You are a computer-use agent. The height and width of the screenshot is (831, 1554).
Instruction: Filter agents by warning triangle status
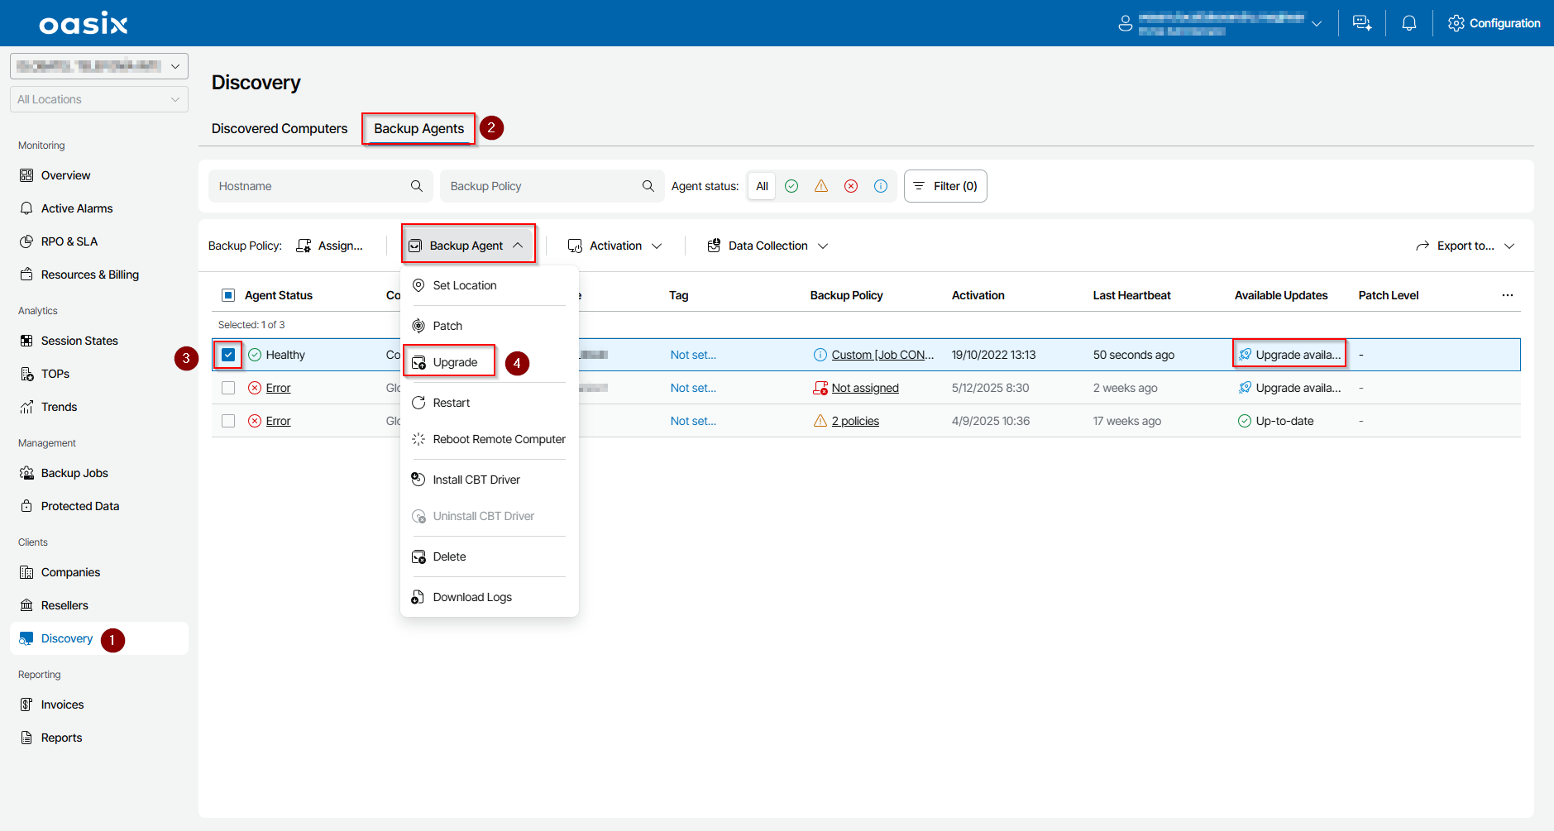click(821, 186)
